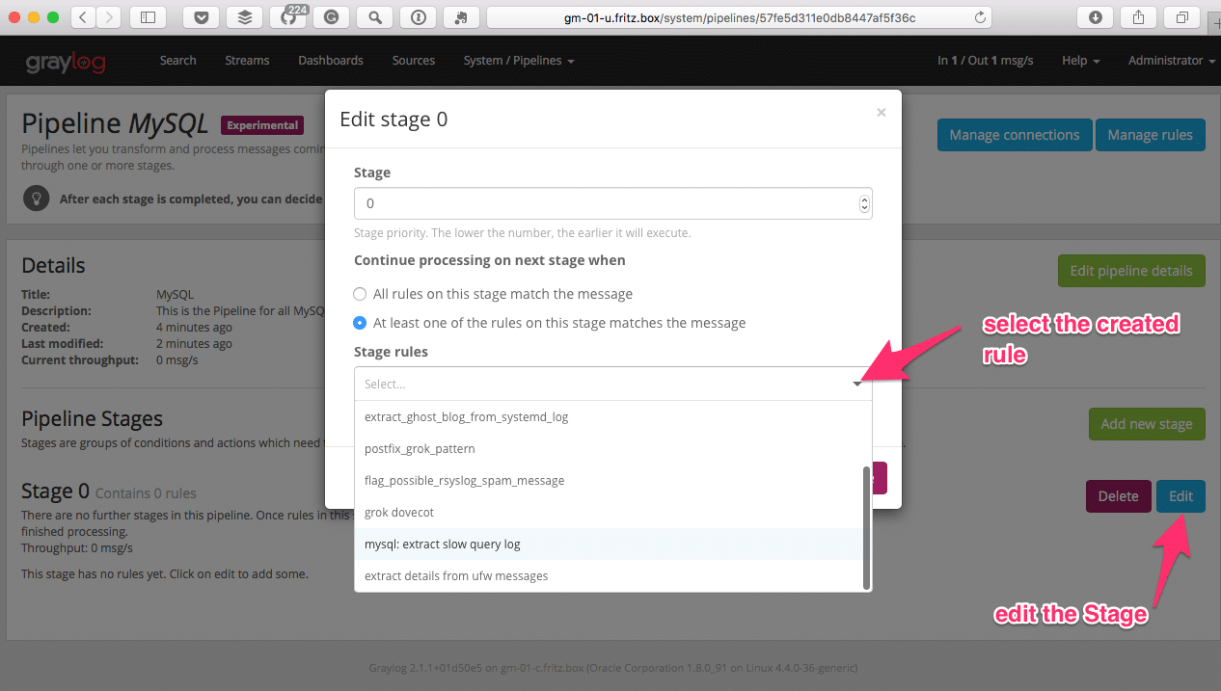
Task: Go forward with Safari's forward arrow
Action: tap(109, 17)
